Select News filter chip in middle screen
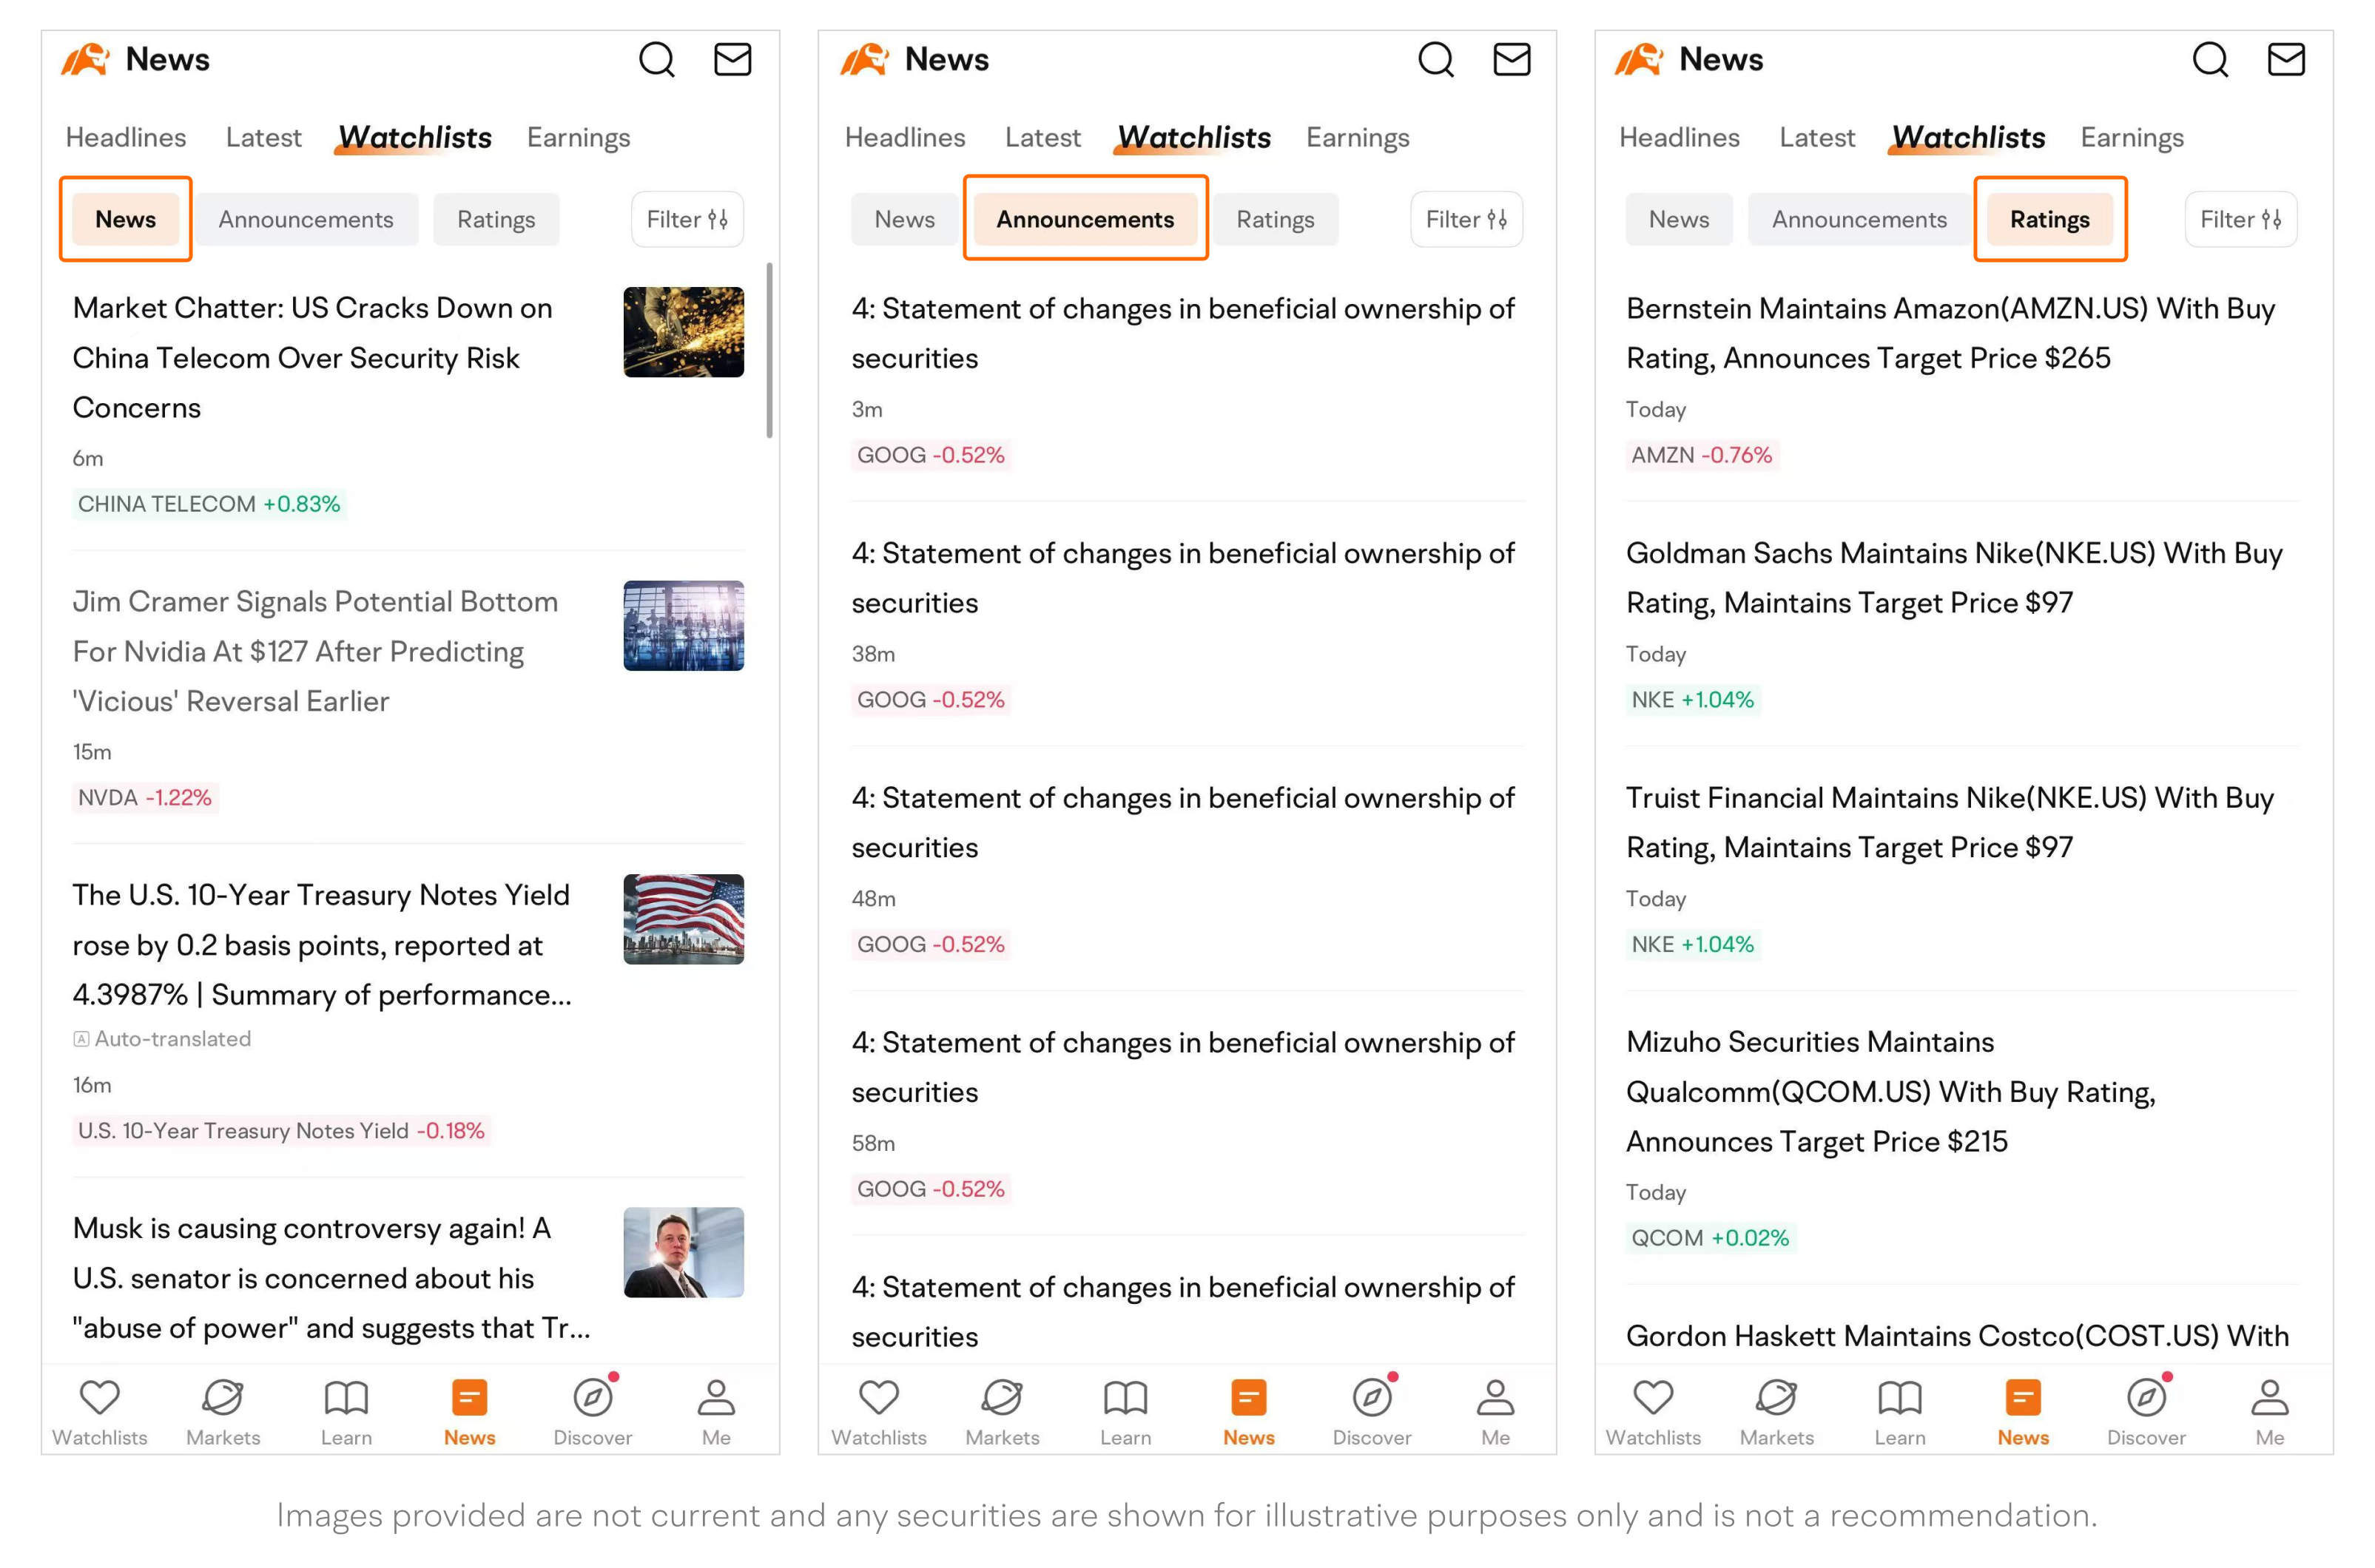2375x1568 pixels. point(903,219)
